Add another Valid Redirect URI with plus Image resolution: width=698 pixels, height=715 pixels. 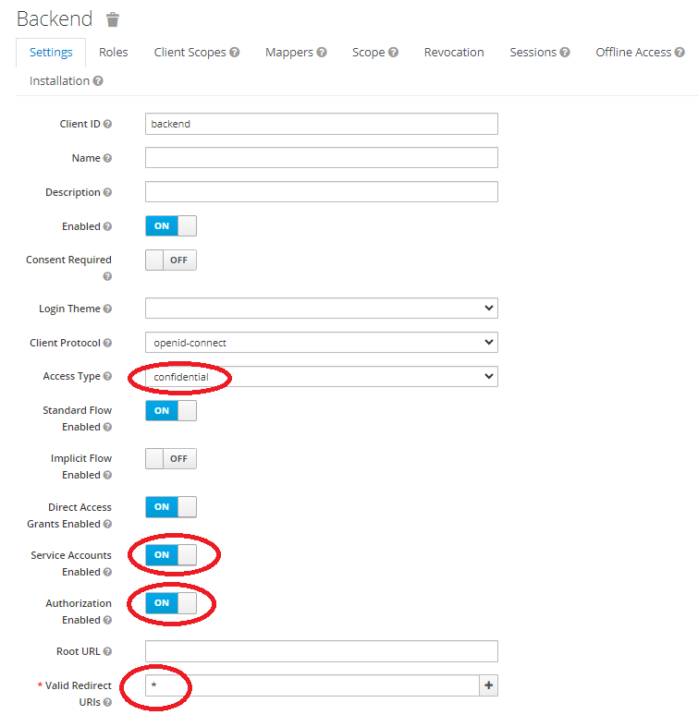488,685
